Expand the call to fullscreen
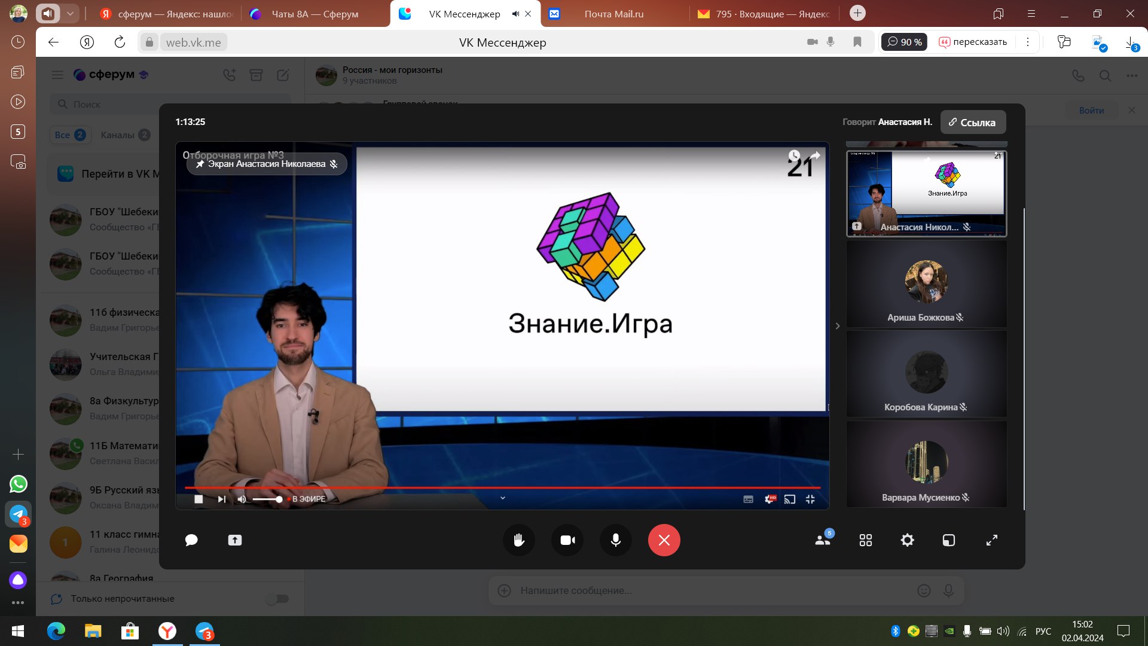The width and height of the screenshot is (1148, 646). coord(992,540)
